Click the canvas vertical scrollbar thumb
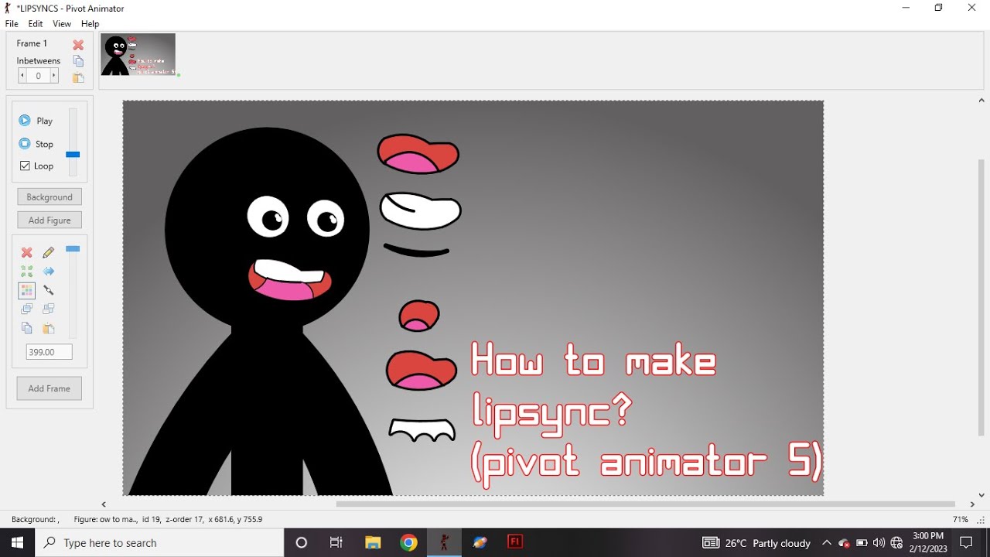 [981, 298]
